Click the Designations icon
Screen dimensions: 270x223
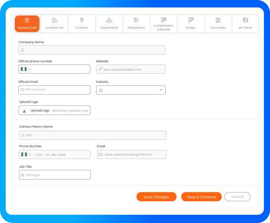pos(136,20)
